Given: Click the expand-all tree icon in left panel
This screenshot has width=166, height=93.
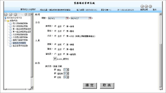Looking at the screenshot, I should click(x=26, y=14).
